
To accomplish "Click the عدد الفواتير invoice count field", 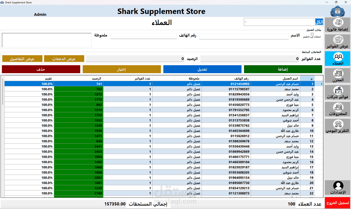I will (250, 59).
